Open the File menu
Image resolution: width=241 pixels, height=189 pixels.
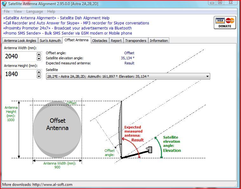[7, 11]
